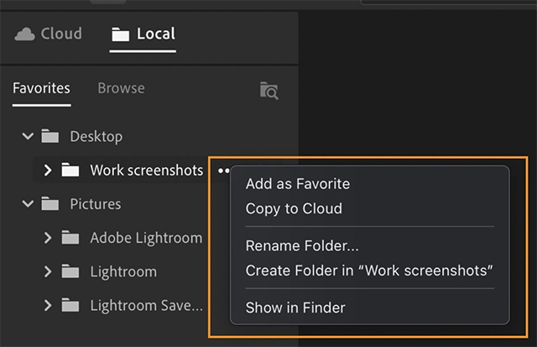Collapse the Desktop folder
Screen dimensions: 537x347
[28, 136]
